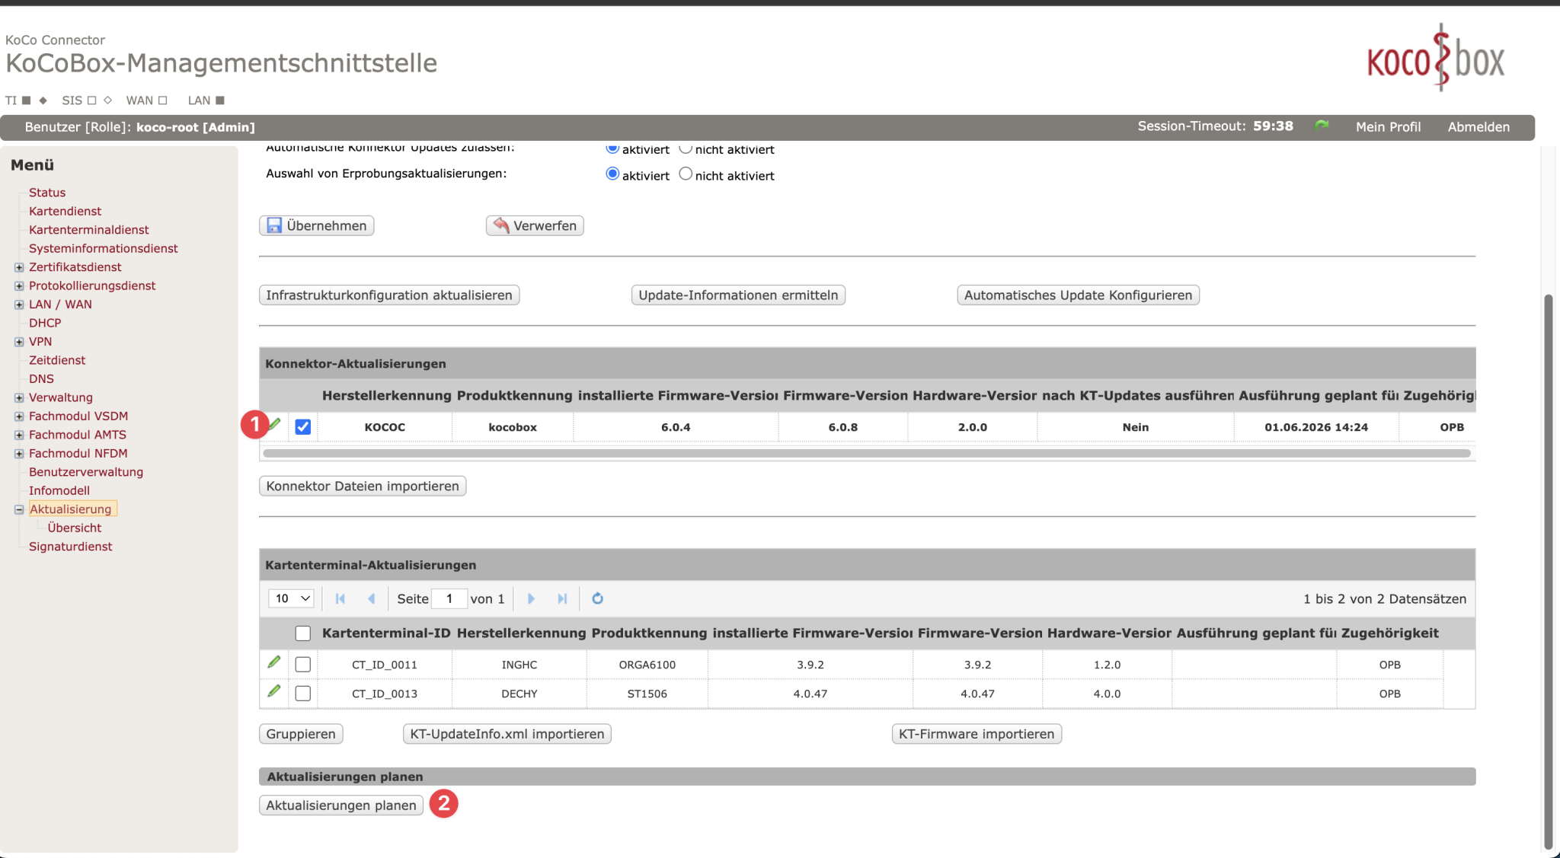The image size is (1560, 858).
Task: Uncheck the KOCOC kocobox update checkbox
Action: coord(303,426)
